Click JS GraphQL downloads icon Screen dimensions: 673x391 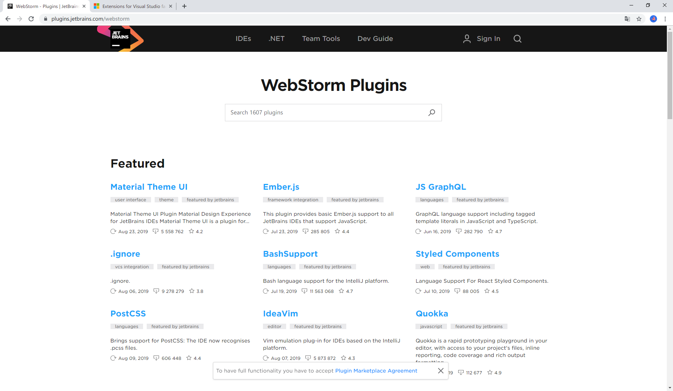459,231
